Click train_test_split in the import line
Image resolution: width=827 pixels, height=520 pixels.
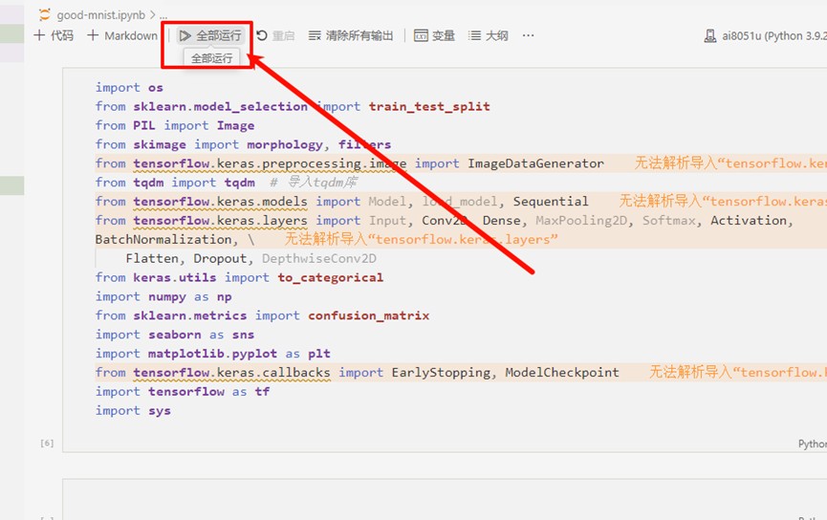pyautogui.click(x=429, y=106)
